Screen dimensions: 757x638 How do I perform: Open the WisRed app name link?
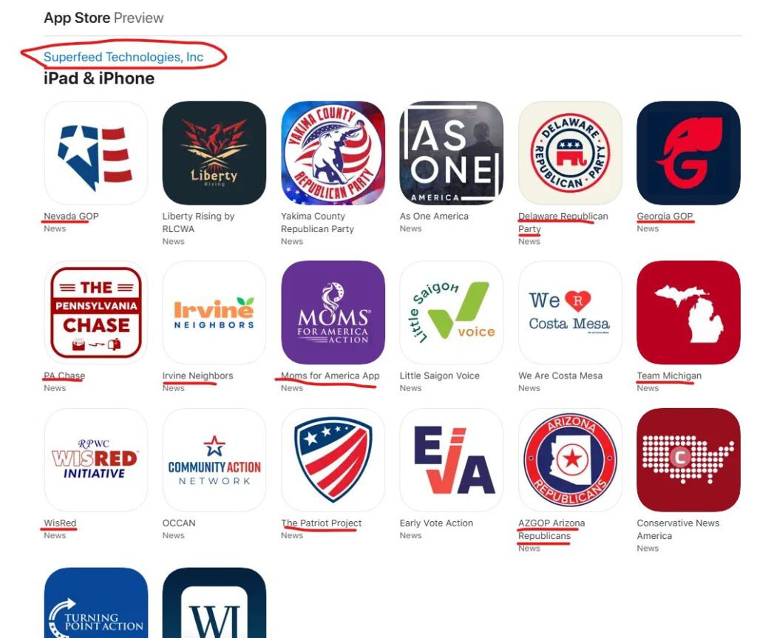(60, 523)
